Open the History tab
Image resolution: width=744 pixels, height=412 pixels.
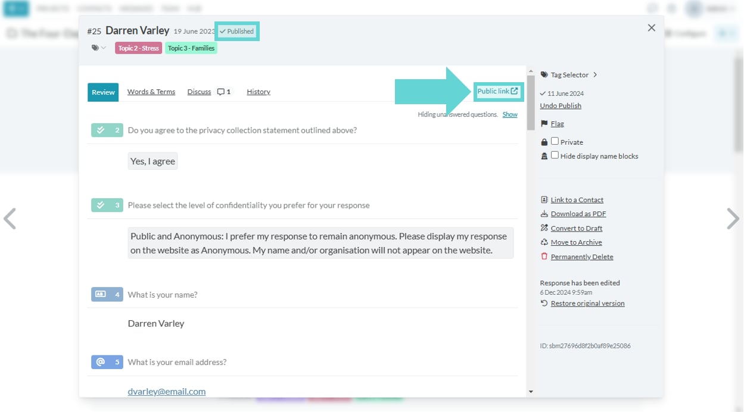(x=259, y=92)
